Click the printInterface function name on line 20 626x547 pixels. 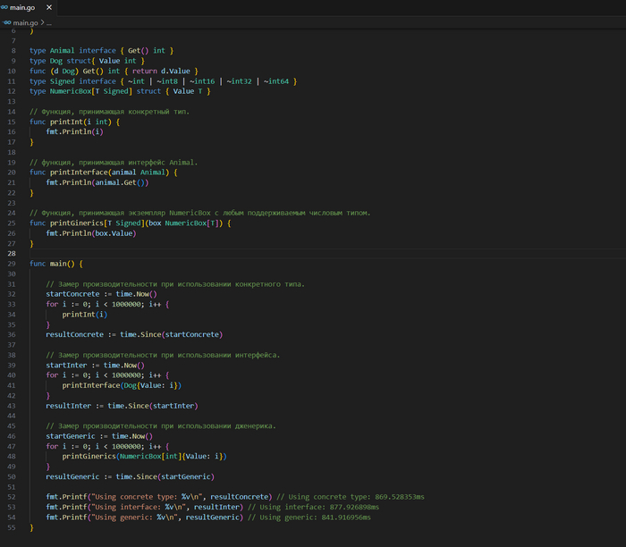(x=79, y=173)
